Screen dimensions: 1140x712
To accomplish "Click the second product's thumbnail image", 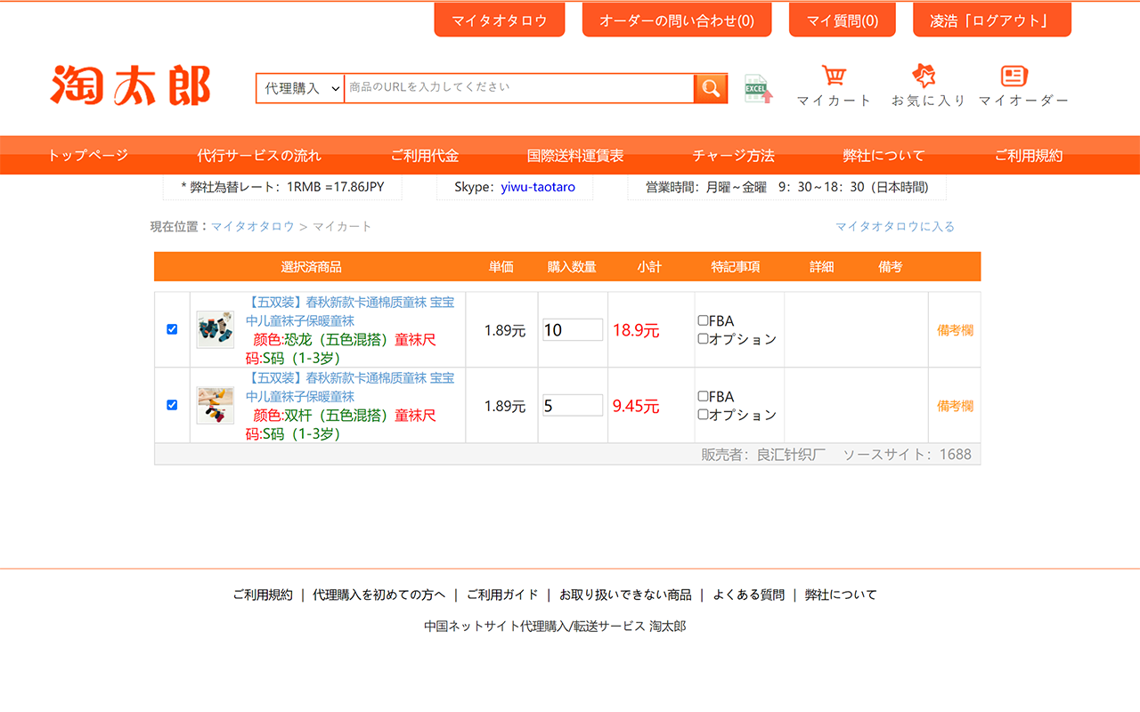I will 215,405.
